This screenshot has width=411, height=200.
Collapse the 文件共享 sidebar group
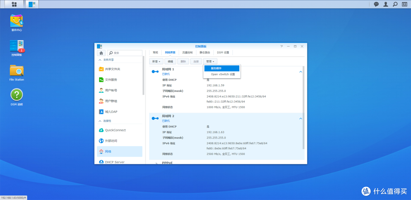click(x=100, y=60)
